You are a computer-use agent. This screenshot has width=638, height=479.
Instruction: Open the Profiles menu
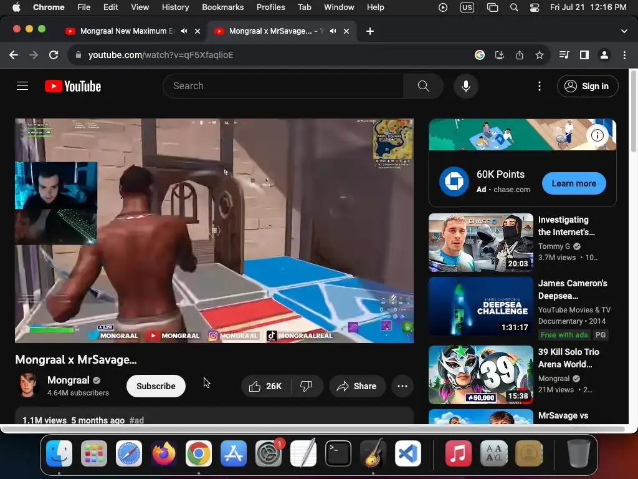270,7
